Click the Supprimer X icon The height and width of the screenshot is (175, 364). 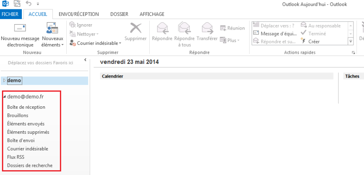point(136,28)
